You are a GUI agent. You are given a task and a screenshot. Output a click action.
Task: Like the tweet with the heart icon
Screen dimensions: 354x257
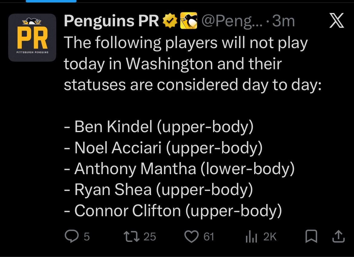coord(191,236)
